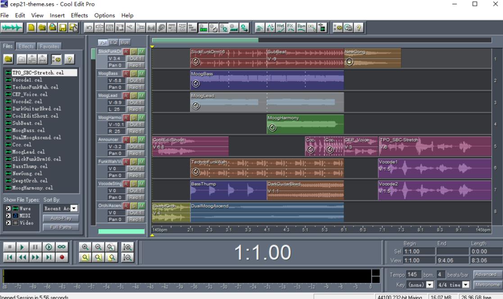Screen dimensions: 503x299
Task: Click the Auto-Play button
Action: coord(61,218)
